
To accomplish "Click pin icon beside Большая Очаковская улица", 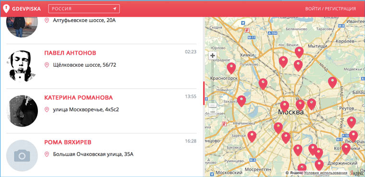I will pos(47,154).
